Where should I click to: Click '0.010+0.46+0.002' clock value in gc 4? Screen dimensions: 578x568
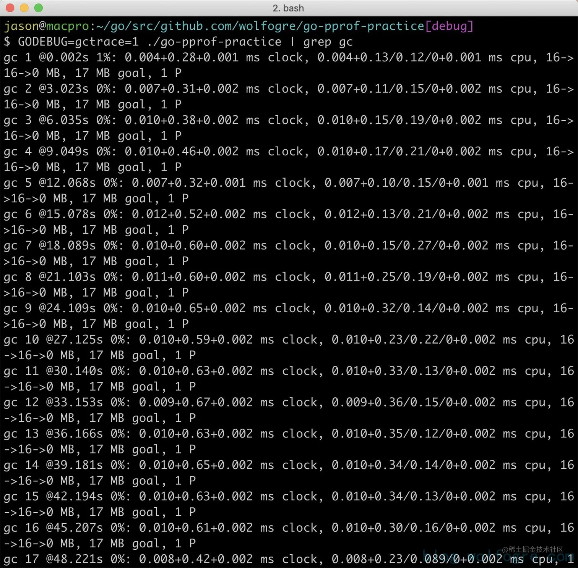click(182, 151)
